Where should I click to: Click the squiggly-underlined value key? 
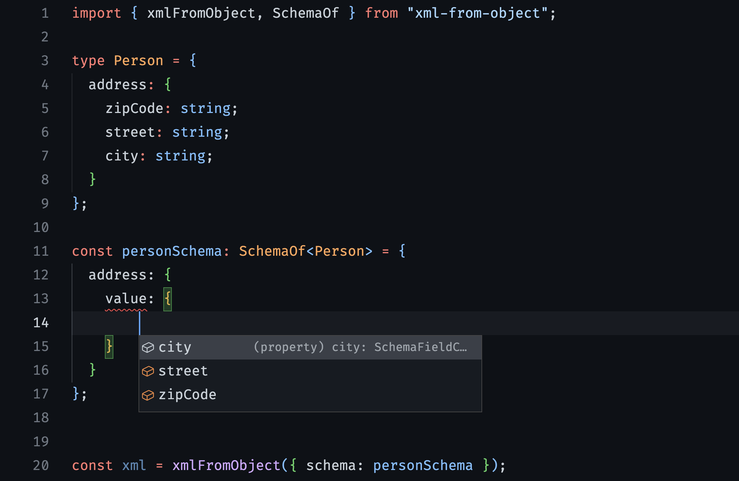[126, 299]
